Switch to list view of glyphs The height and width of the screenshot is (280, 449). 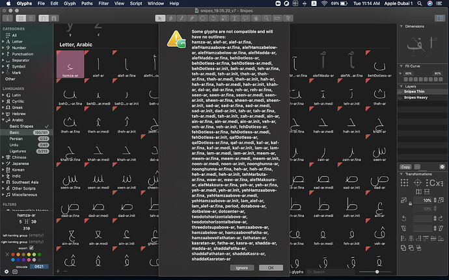31,18
